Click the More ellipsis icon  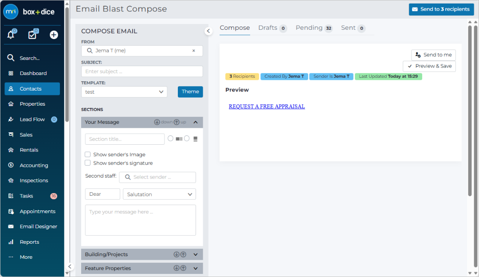coord(11,257)
